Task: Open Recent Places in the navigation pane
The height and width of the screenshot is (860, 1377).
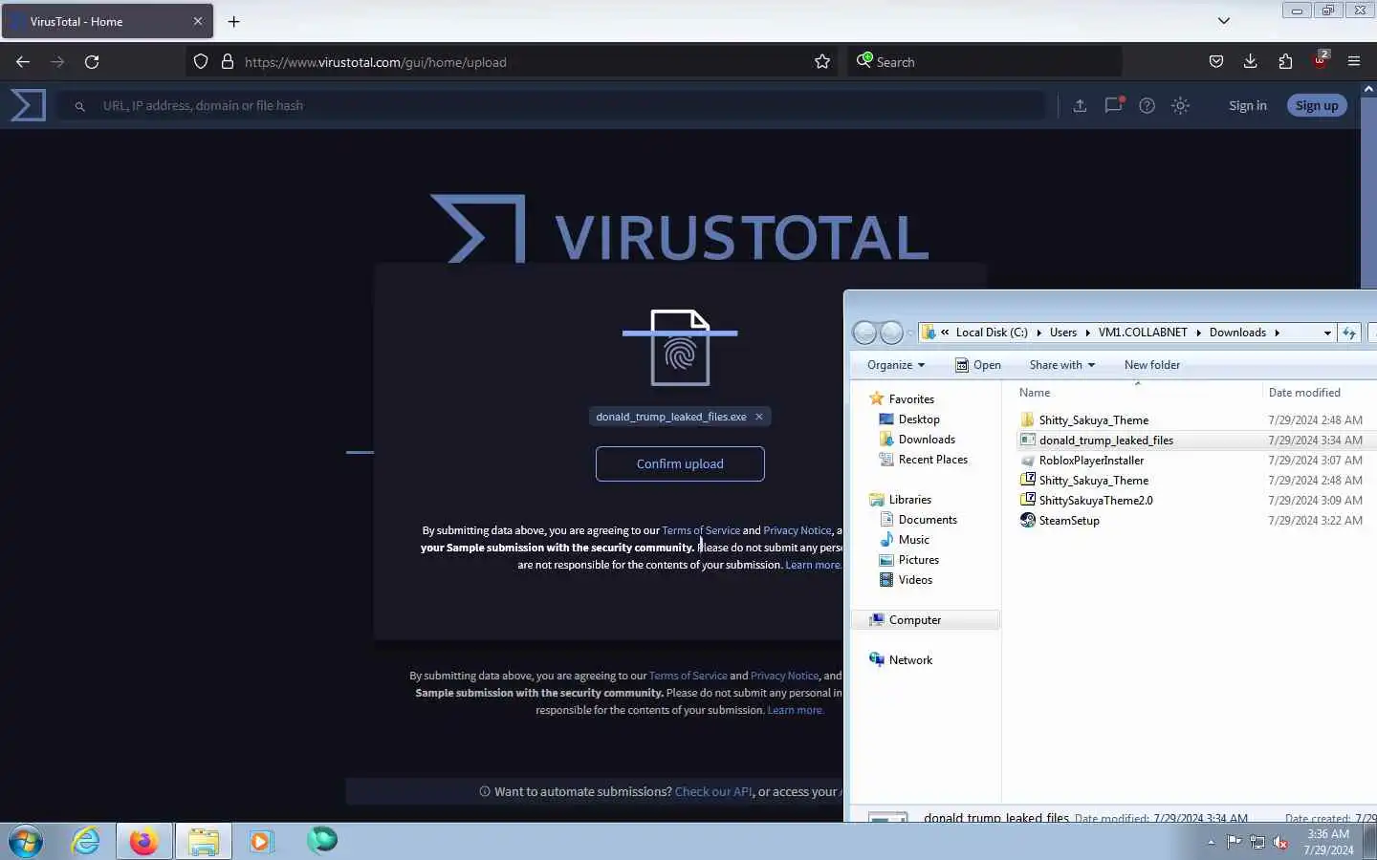Action: 932,460
